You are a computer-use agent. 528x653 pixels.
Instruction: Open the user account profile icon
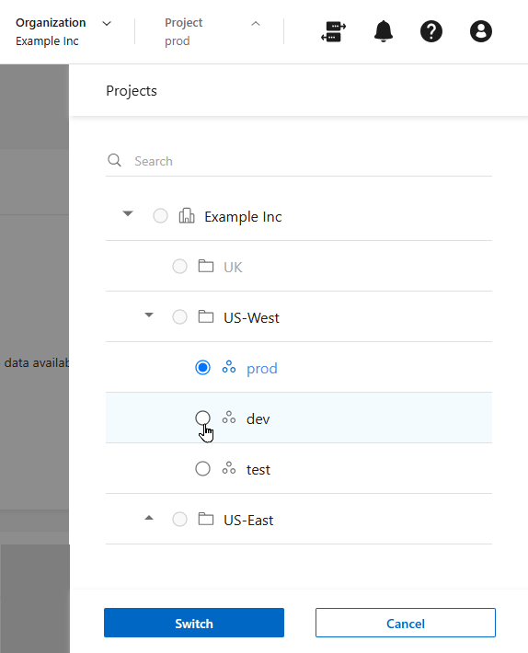481,31
